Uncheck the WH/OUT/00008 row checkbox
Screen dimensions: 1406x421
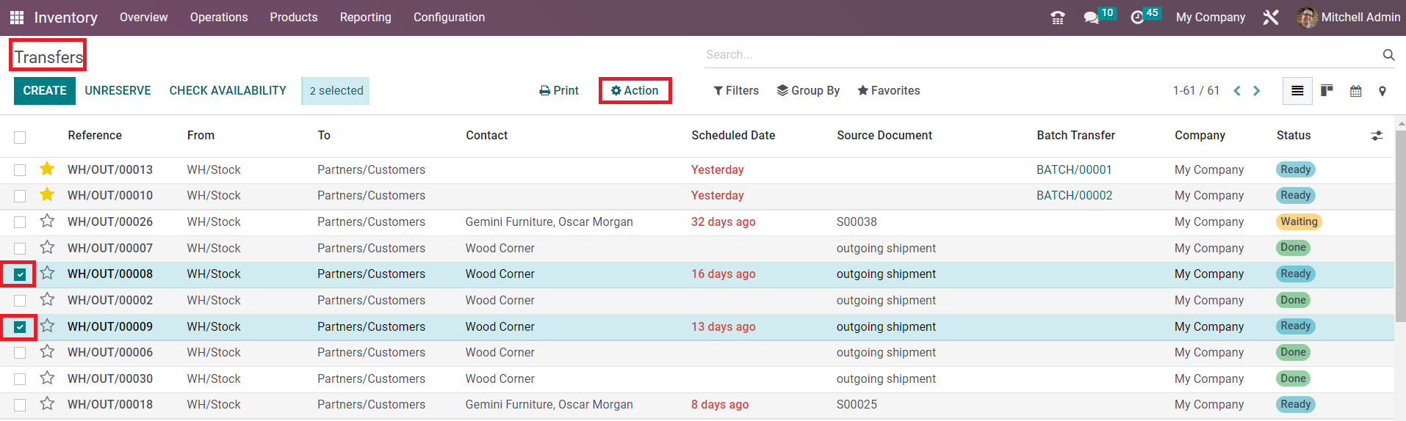coord(20,274)
